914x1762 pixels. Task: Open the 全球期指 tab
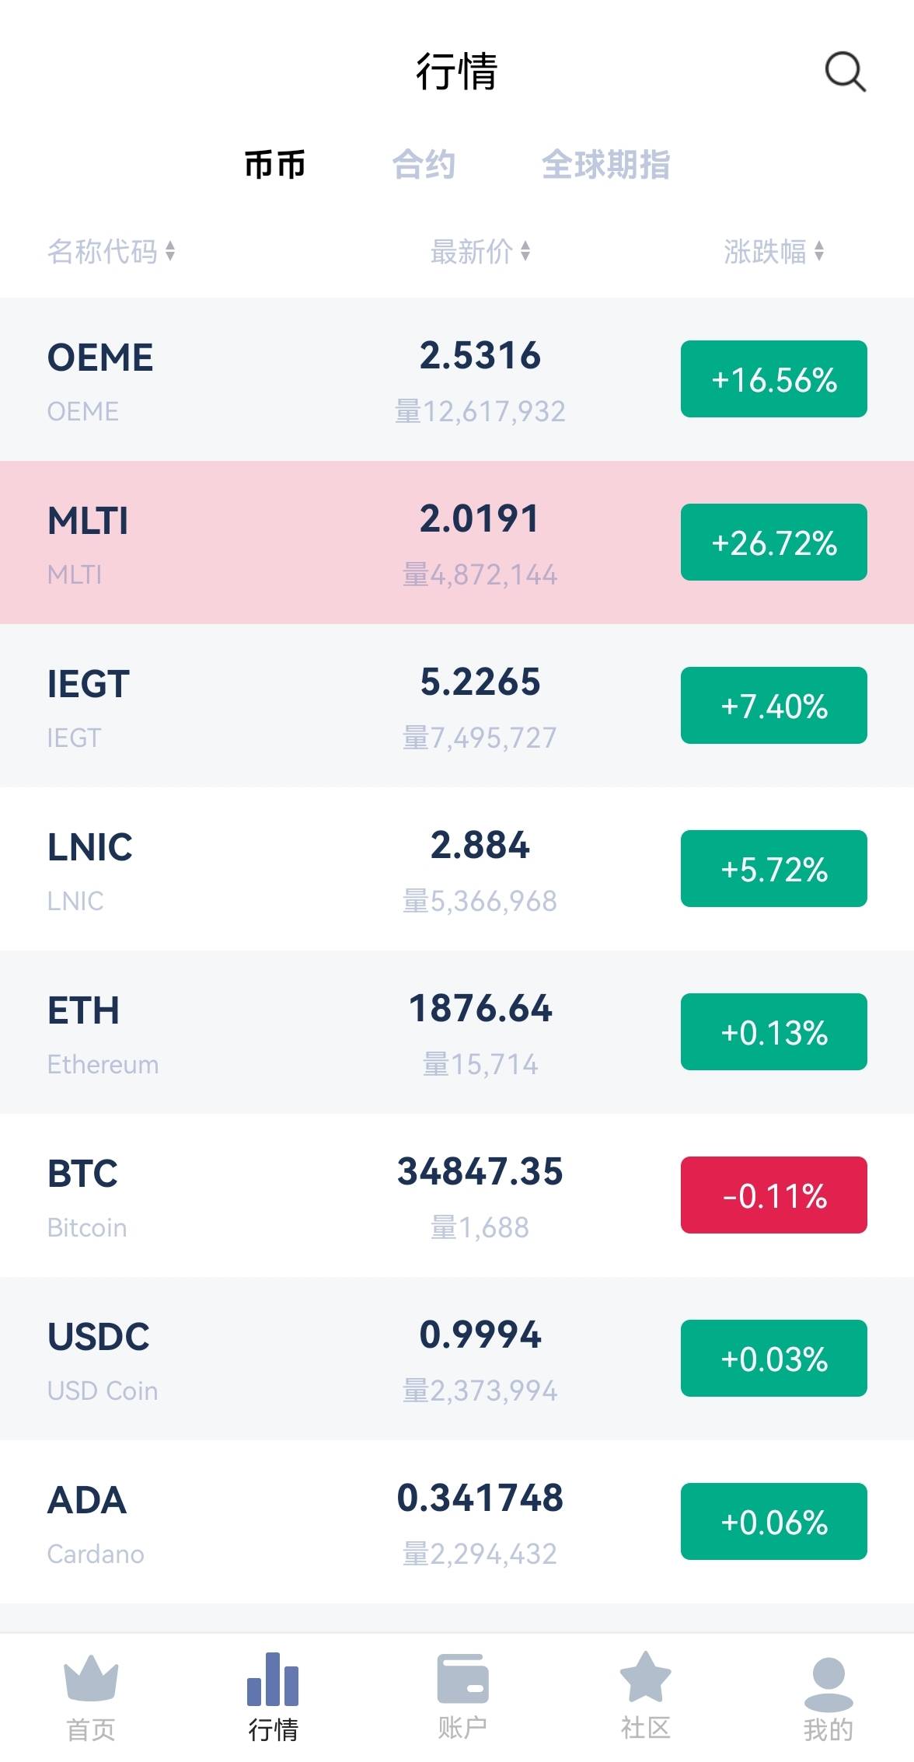(x=605, y=165)
